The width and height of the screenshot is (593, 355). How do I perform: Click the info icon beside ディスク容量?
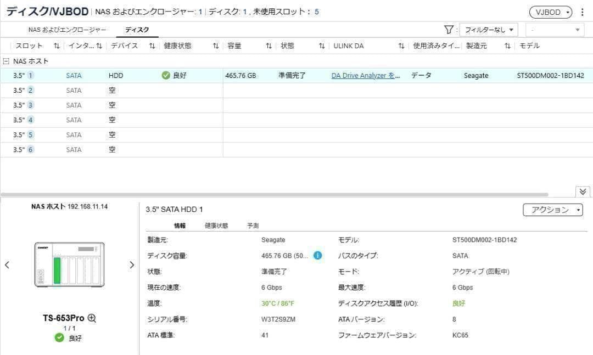[x=317, y=256]
